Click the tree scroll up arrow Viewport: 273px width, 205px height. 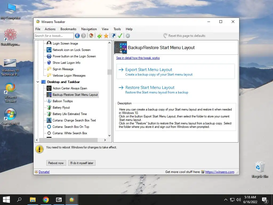click(109, 43)
